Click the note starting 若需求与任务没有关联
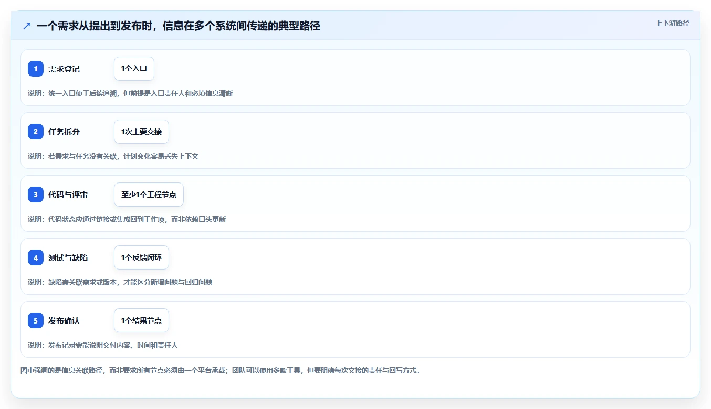This screenshot has width=711, height=409. click(x=113, y=156)
